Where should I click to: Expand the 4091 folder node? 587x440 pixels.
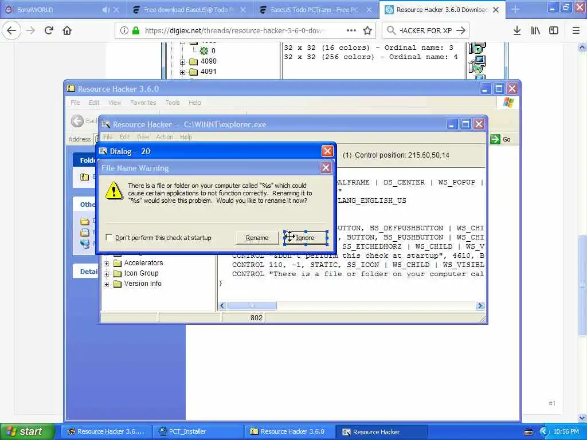182,72
